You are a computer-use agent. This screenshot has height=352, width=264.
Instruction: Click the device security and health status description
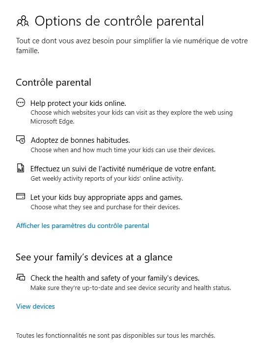click(x=131, y=288)
